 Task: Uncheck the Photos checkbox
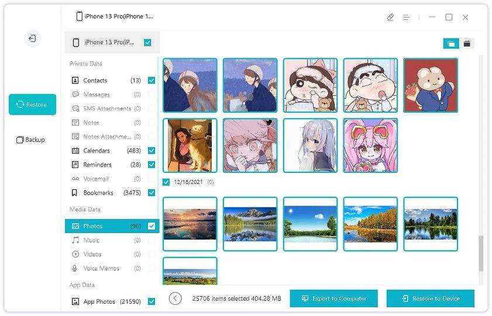pyautogui.click(x=152, y=226)
